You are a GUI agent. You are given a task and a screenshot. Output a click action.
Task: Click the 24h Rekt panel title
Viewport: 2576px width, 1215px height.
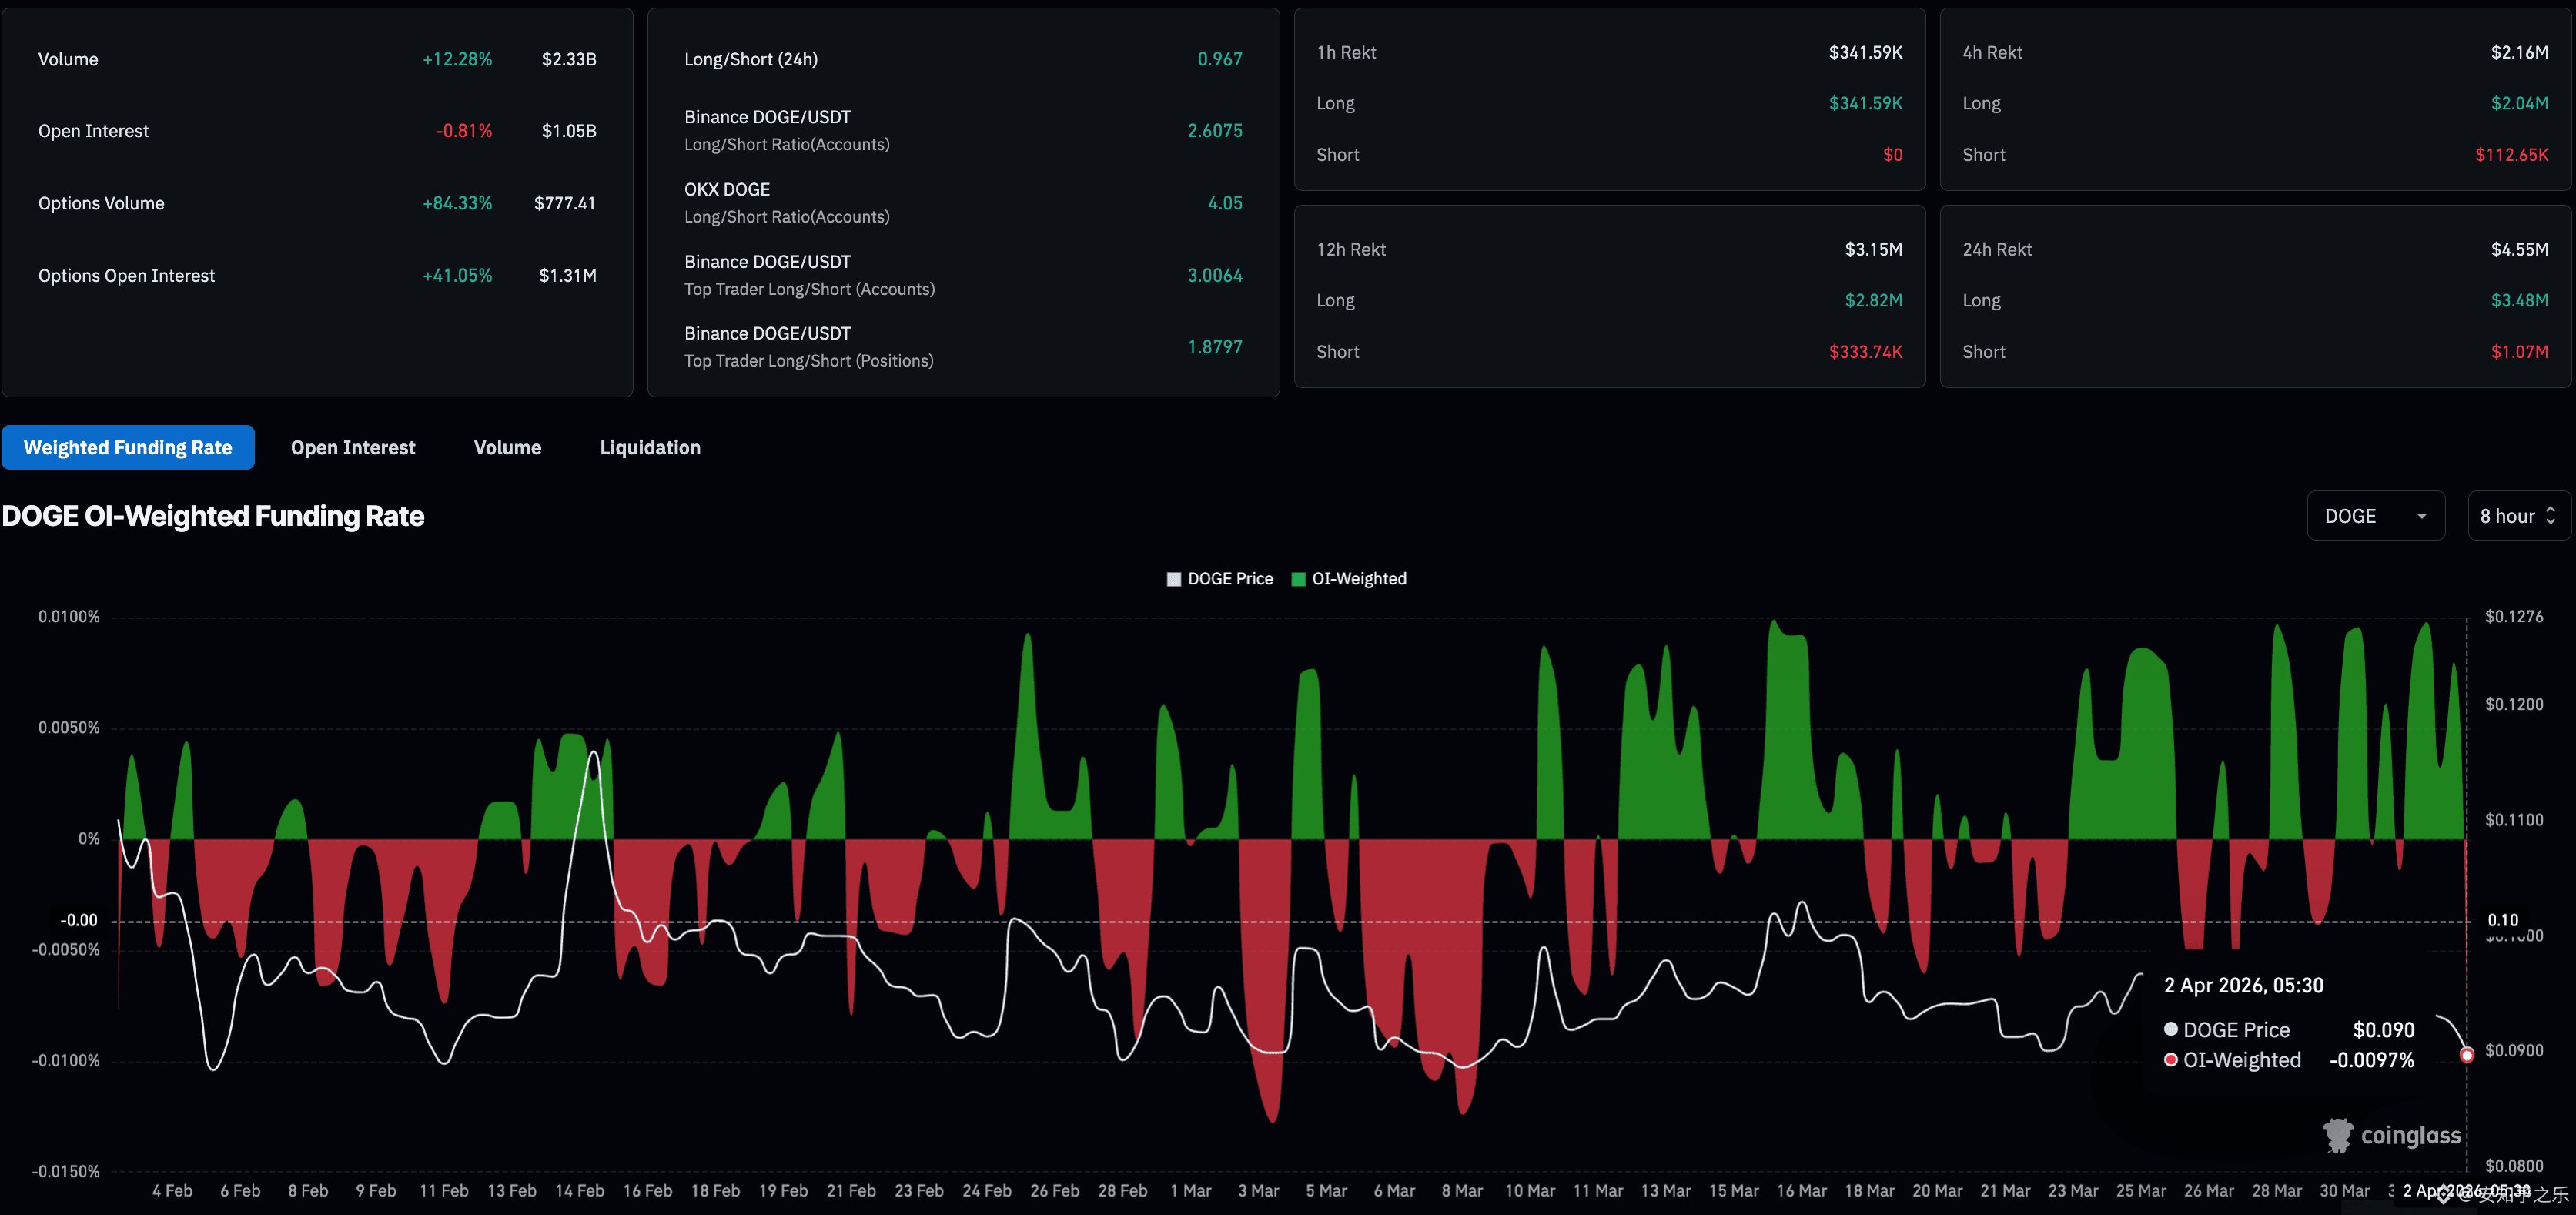1996,249
